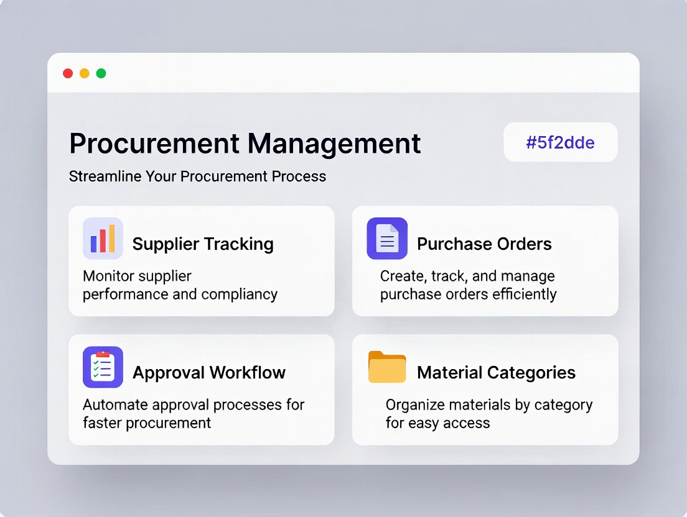Click the Automate approval processes description text
This screenshot has height=517, width=687.
(x=194, y=414)
